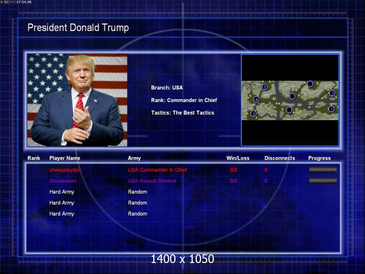Image resolution: width=365 pixels, height=274 pixels.
Task: Click the Win/Loss column header
Action: click(x=238, y=158)
